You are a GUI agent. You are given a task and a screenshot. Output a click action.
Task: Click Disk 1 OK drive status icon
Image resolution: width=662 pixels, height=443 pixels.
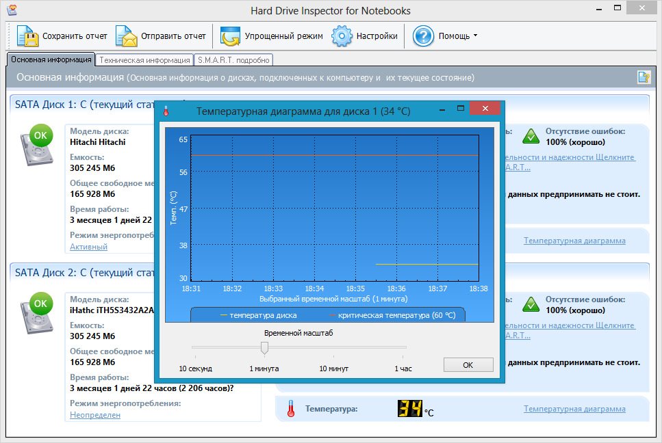[38, 144]
